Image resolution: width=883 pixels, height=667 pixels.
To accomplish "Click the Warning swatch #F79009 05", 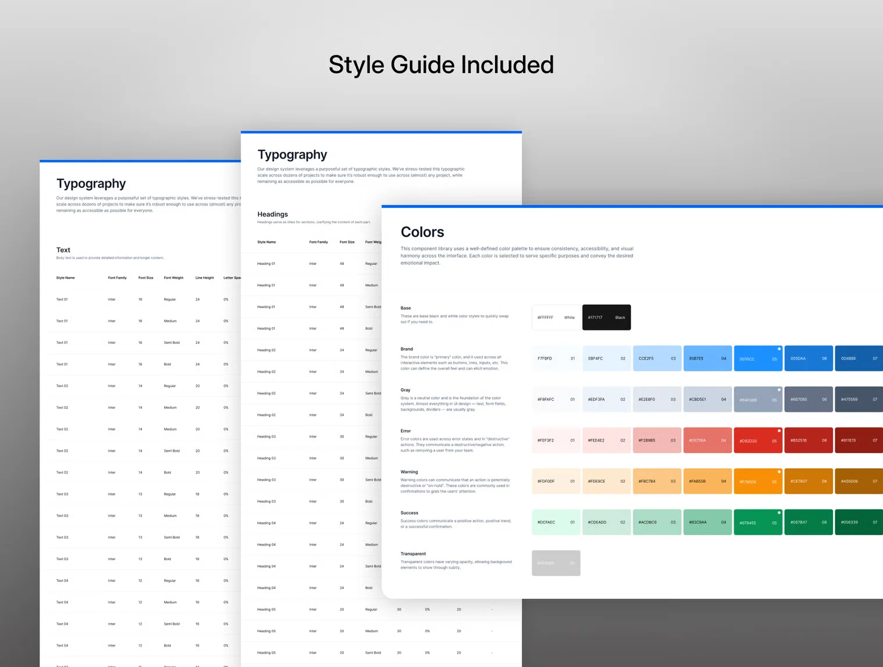I will coord(758,481).
